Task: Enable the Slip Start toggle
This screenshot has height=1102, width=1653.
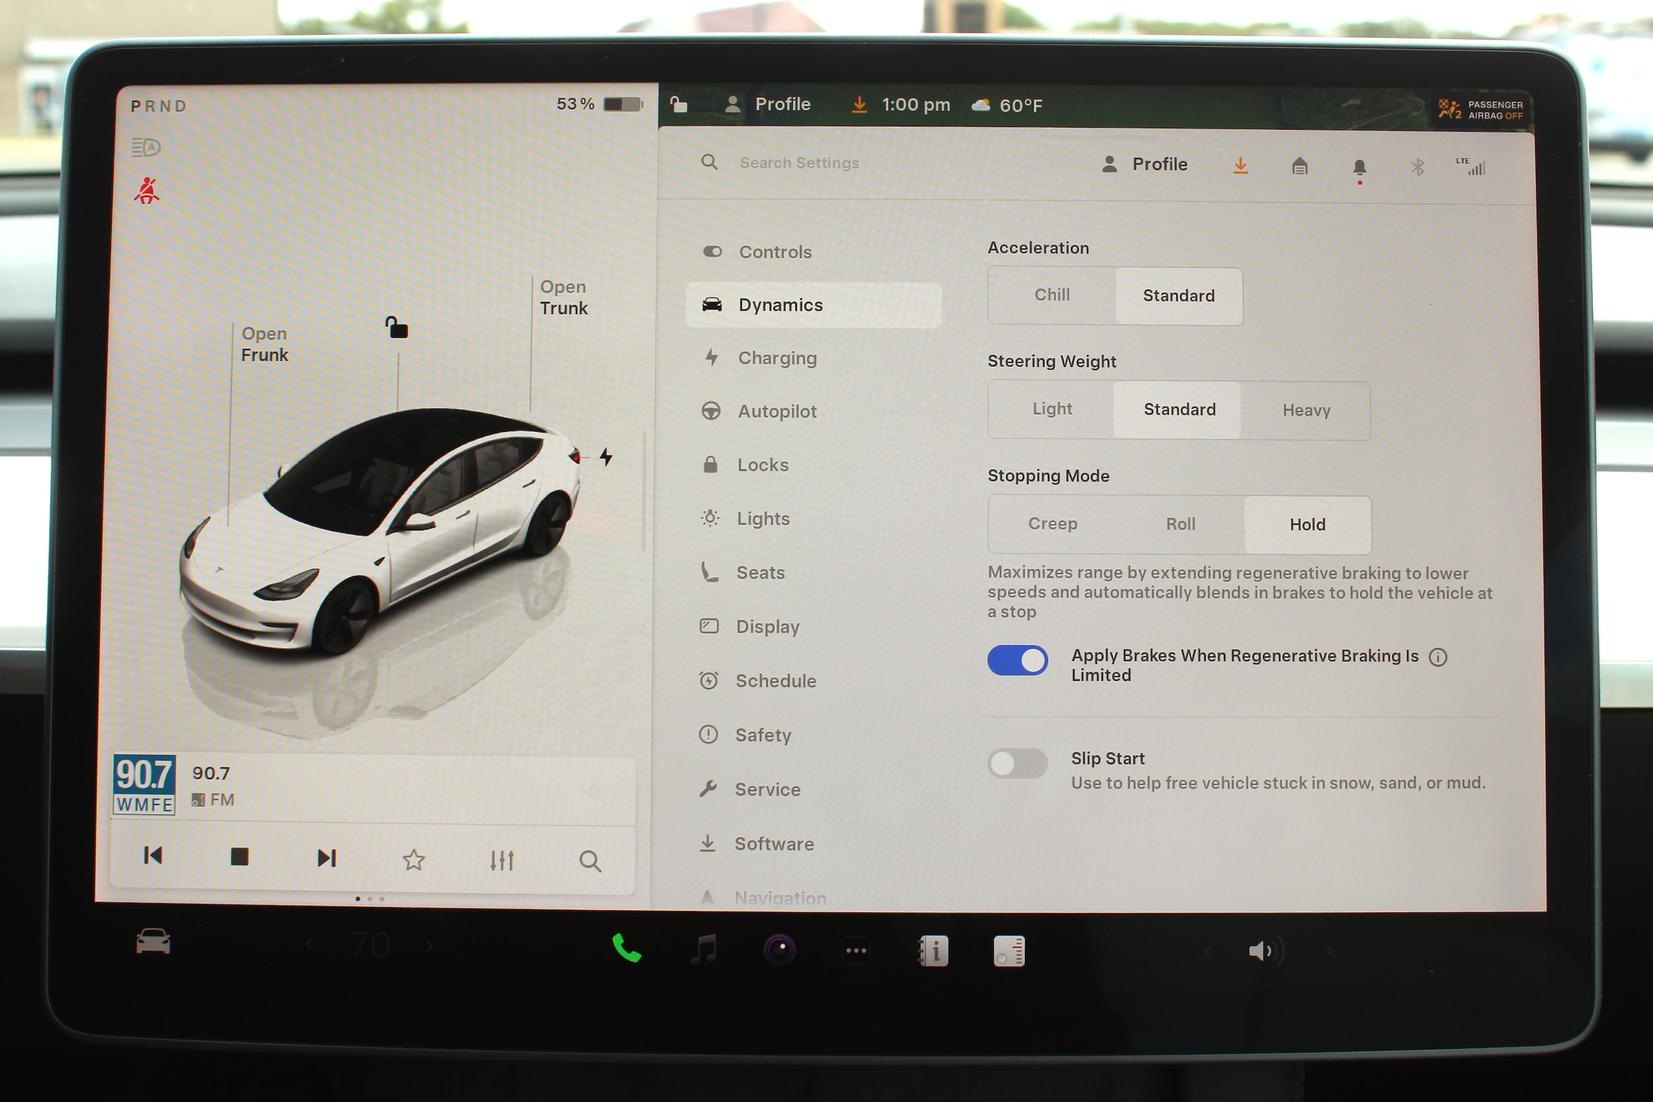Action: tap(1017, 764)
